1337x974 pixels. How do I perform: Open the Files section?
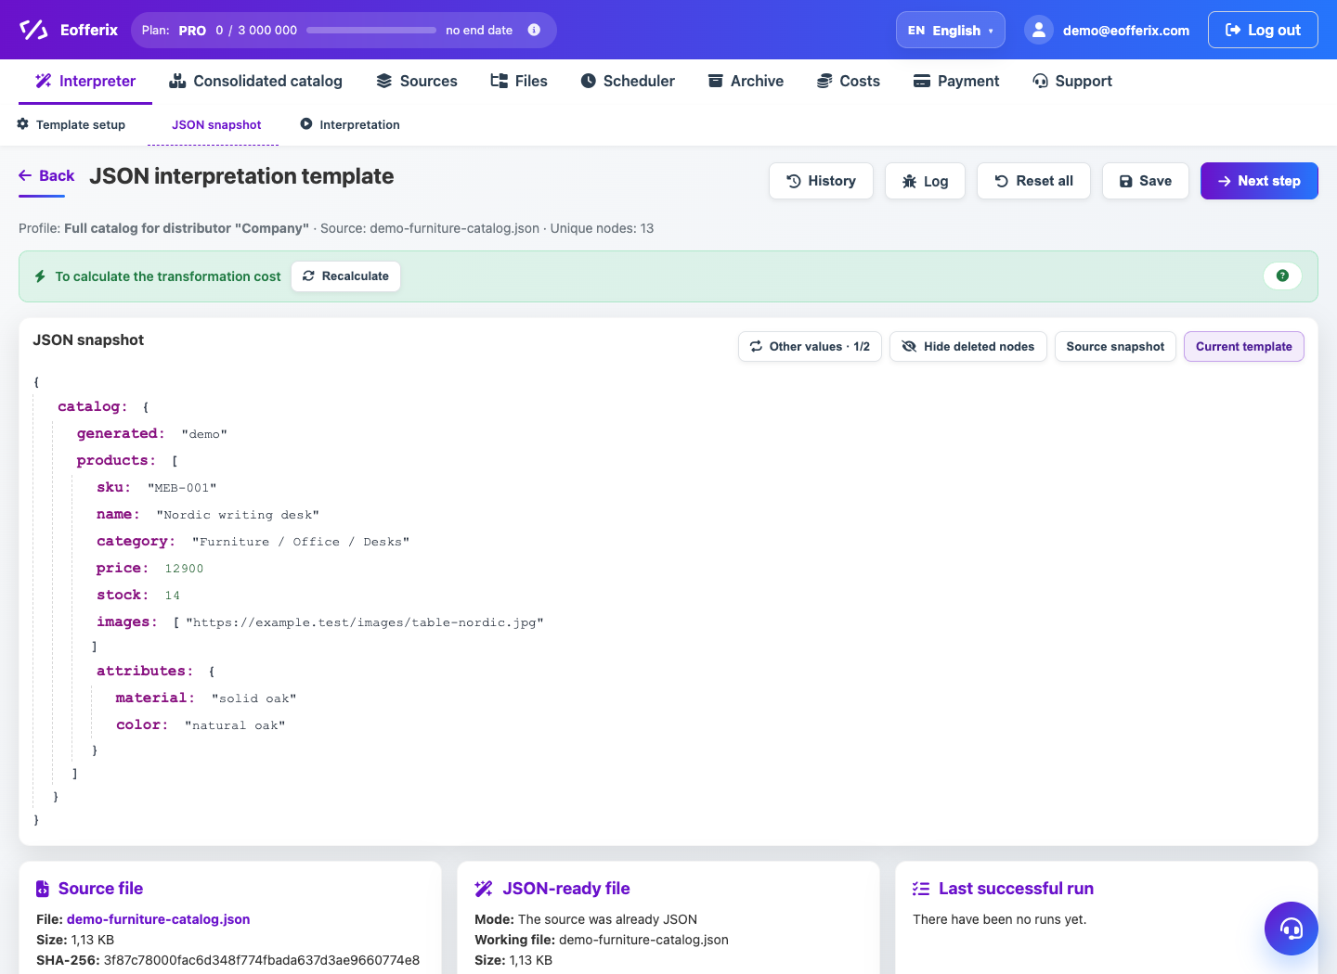[519, 81]
